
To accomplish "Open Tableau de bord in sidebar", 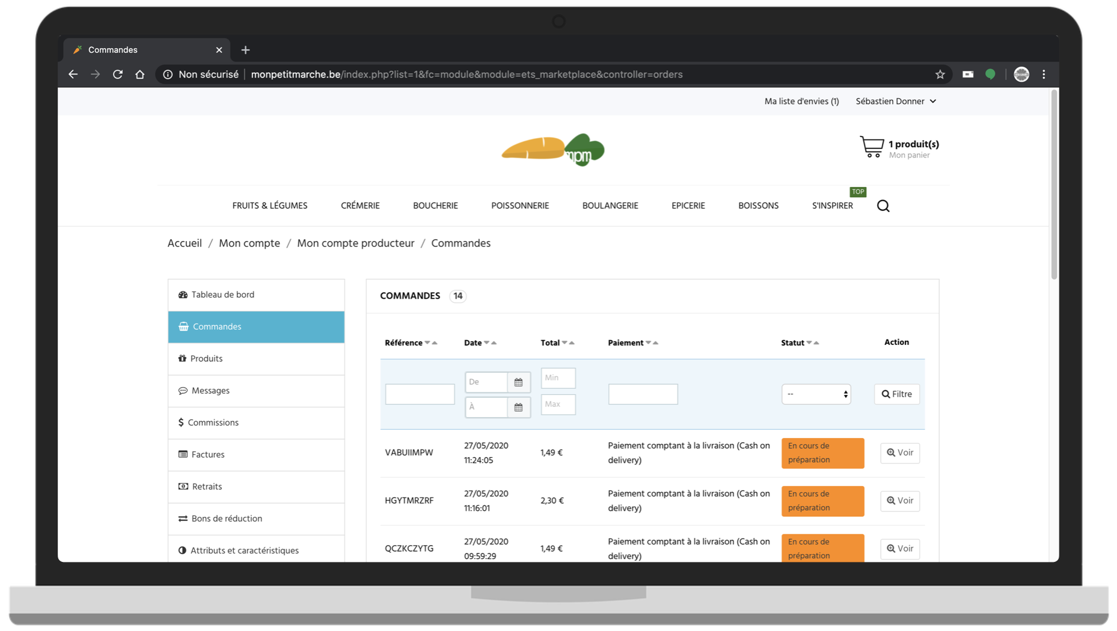I will tap(256, 295).
